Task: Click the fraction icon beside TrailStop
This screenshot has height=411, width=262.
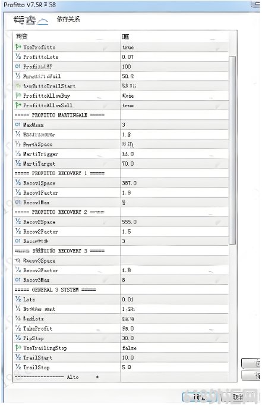Action: pos(18,368)
